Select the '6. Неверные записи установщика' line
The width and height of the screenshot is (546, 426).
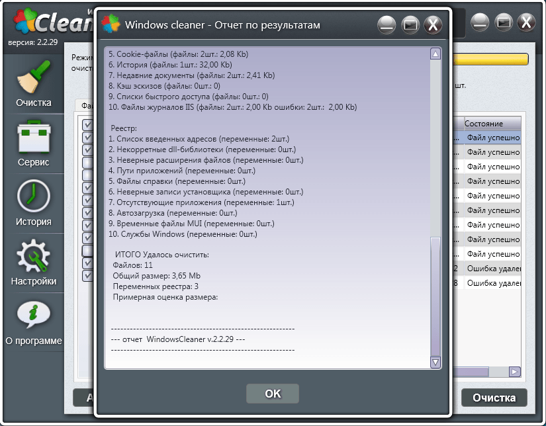click(206, 192)
